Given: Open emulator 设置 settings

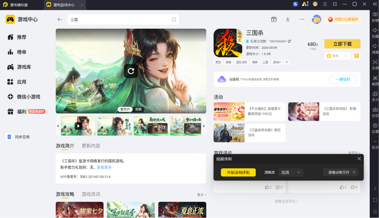Looking at the screenshot, I should pyautogui.click(x=375, y=128).
